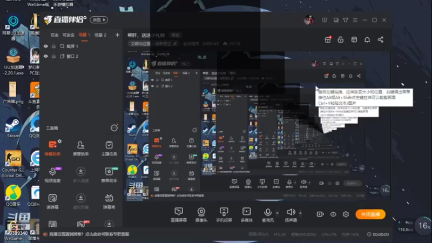Click the share icon in top toolbar
The width and height of the screenshot is (432, 243).
point(381,39)
